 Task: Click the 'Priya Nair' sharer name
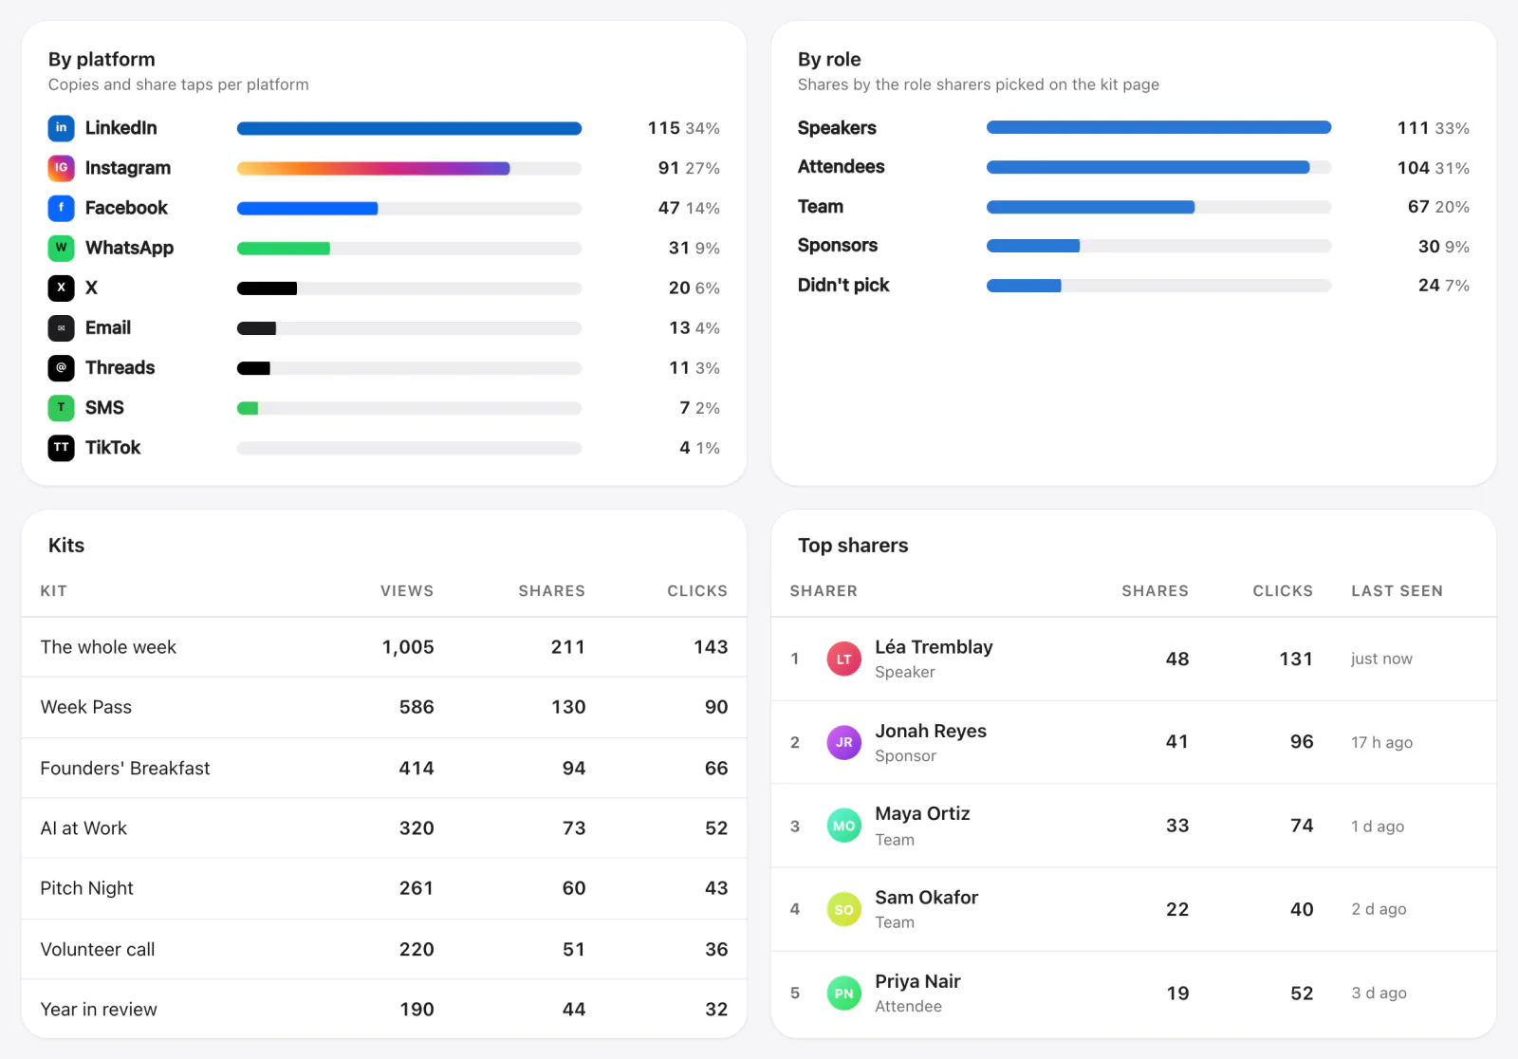[x=917, y=981]
